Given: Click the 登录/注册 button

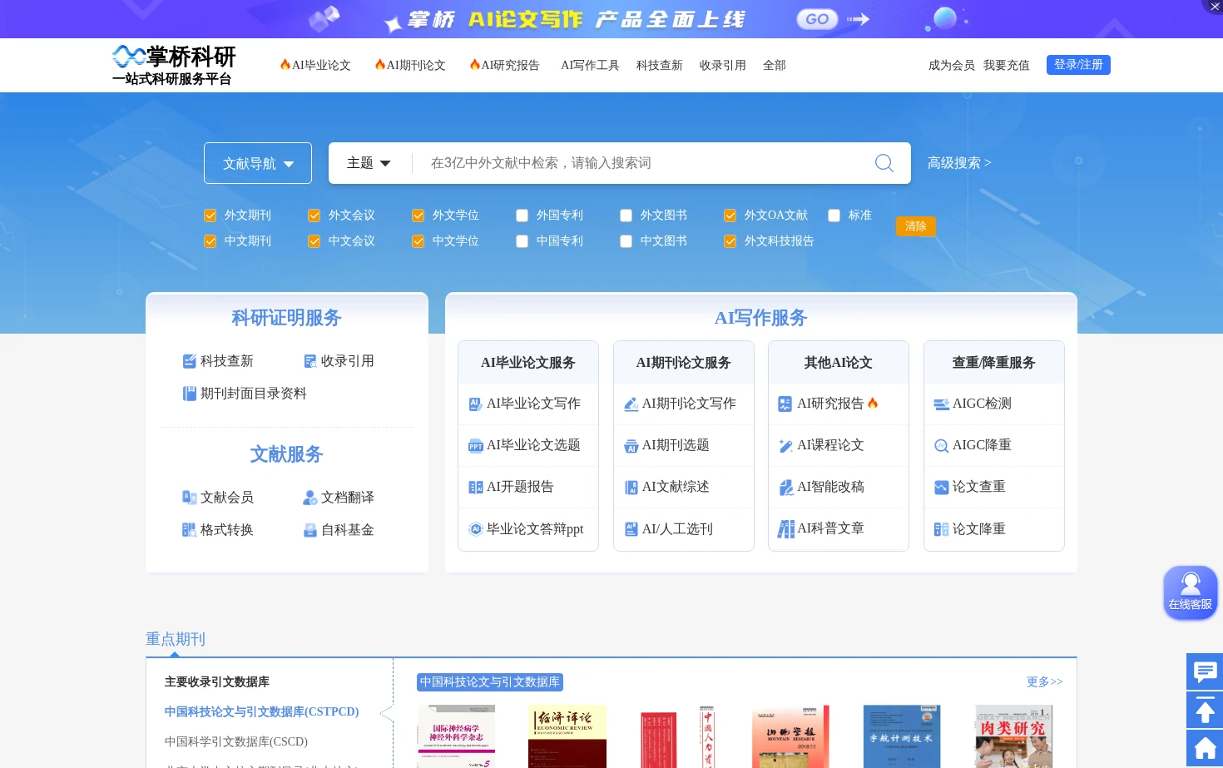Looking at the screenshot, I should click(x=1078, y=64).
